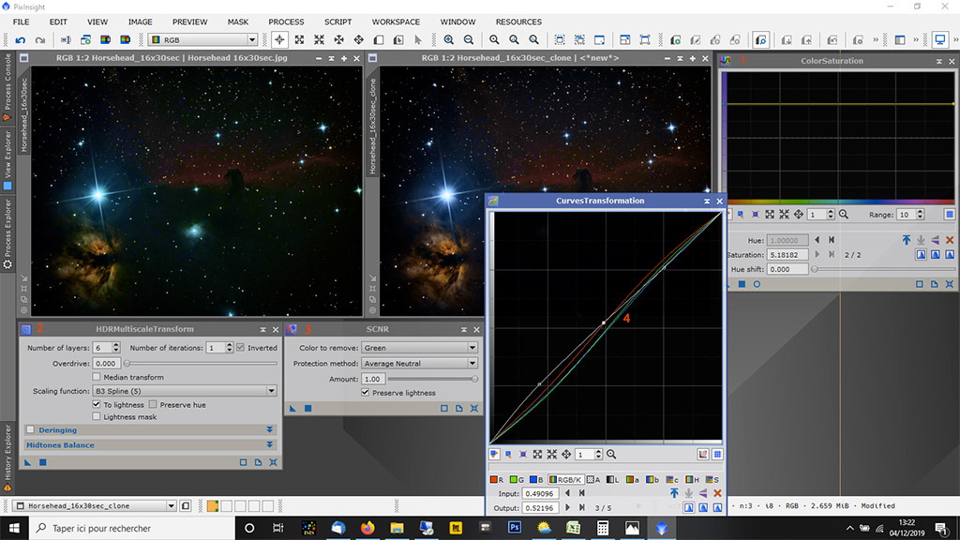Enable the Median transform checkbox
This screenshot has height=540, width=960.
[97, 377]
